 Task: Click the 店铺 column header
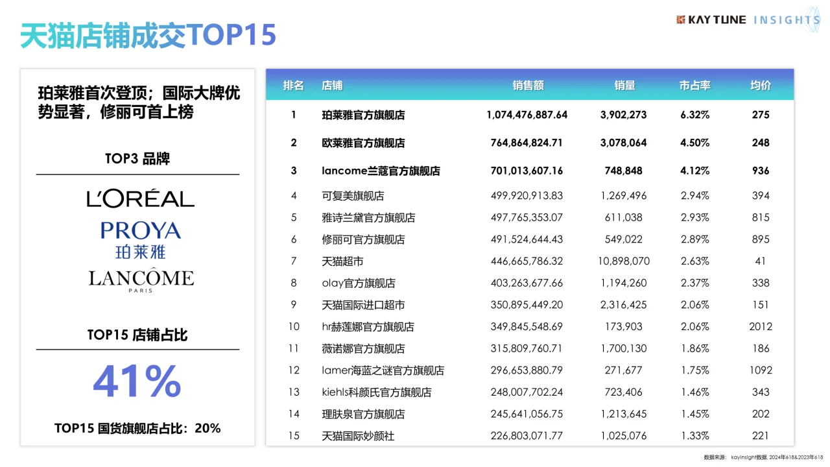point(332,84)
